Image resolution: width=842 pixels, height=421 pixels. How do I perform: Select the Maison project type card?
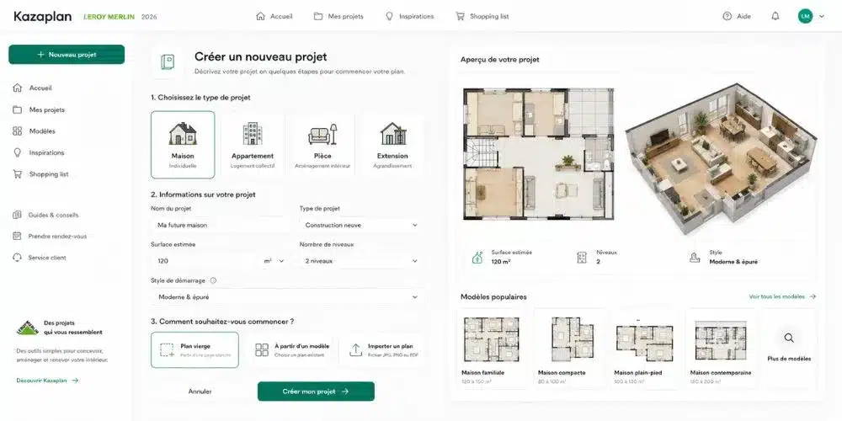pyautogui.click(x=183, y=145)
